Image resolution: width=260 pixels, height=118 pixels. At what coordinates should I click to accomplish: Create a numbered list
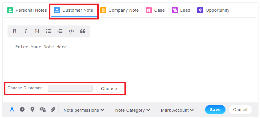pyautogui.click(x=60, y=31)
